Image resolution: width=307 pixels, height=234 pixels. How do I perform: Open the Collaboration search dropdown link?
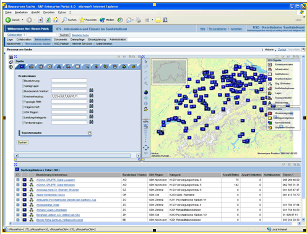tap(15, 35)
